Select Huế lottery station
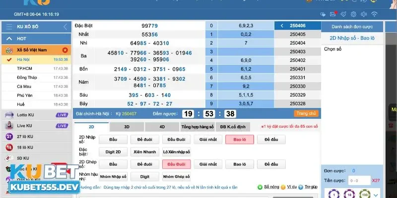The image size is (397, 198). (x=36, y=104)
